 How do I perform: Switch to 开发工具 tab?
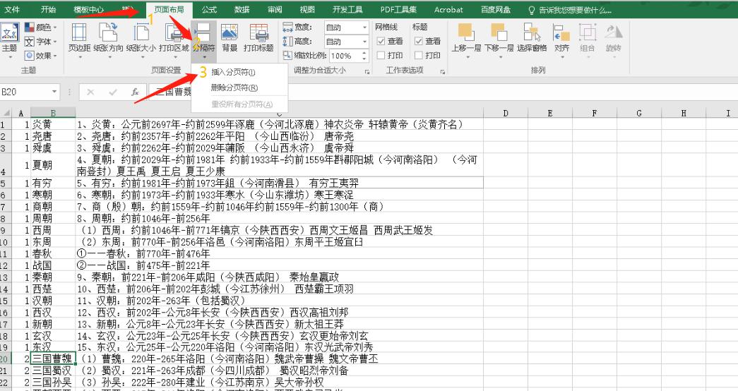coord(348,9)
